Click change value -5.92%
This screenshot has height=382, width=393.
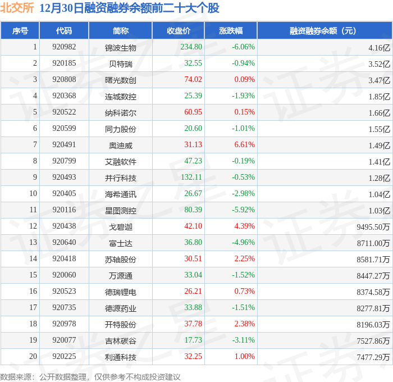pyautogui.click(x=243, y=210)
